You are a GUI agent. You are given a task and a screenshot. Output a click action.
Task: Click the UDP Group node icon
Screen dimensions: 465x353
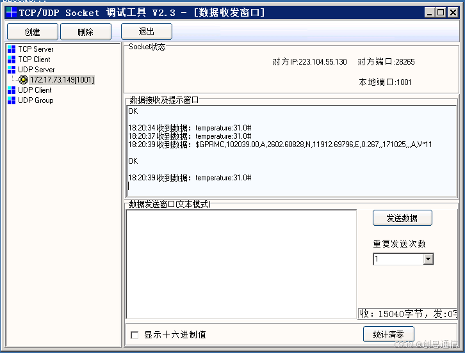[x=12, y=100]
